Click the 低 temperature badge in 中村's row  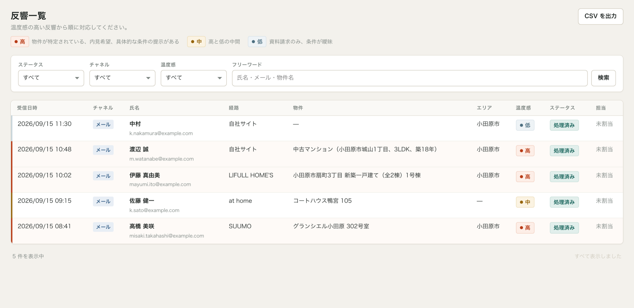525,125
